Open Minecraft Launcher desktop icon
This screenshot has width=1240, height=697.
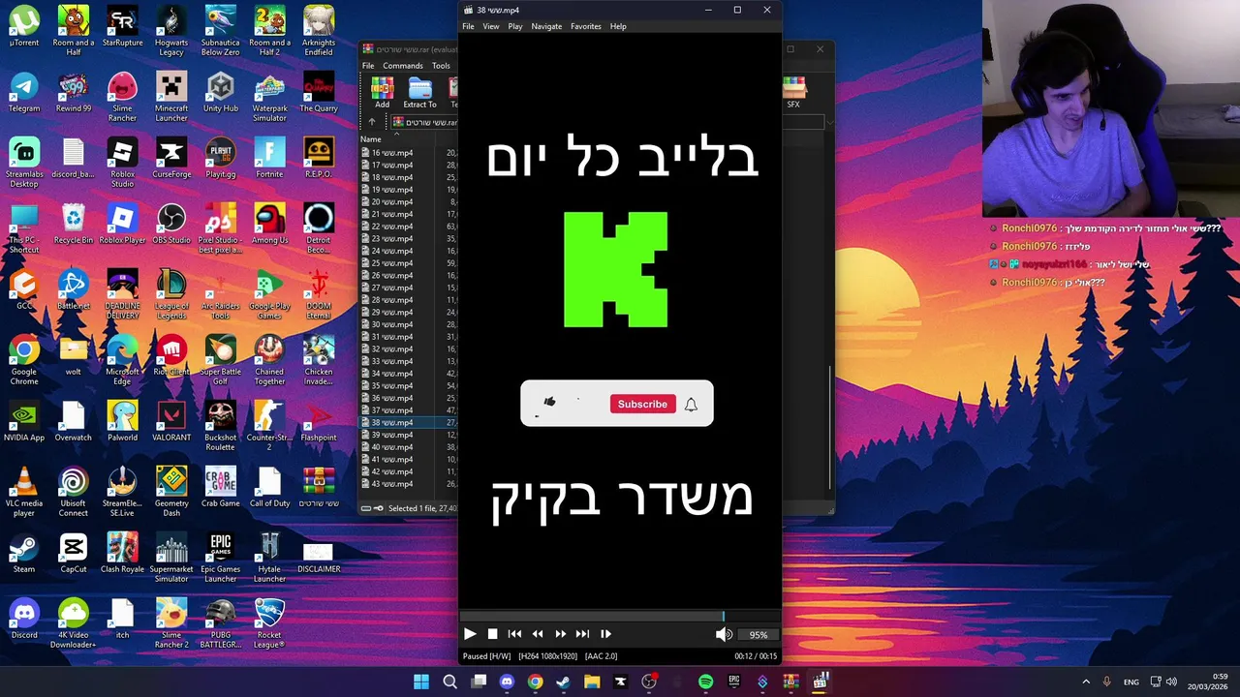(x=171, y=97)
